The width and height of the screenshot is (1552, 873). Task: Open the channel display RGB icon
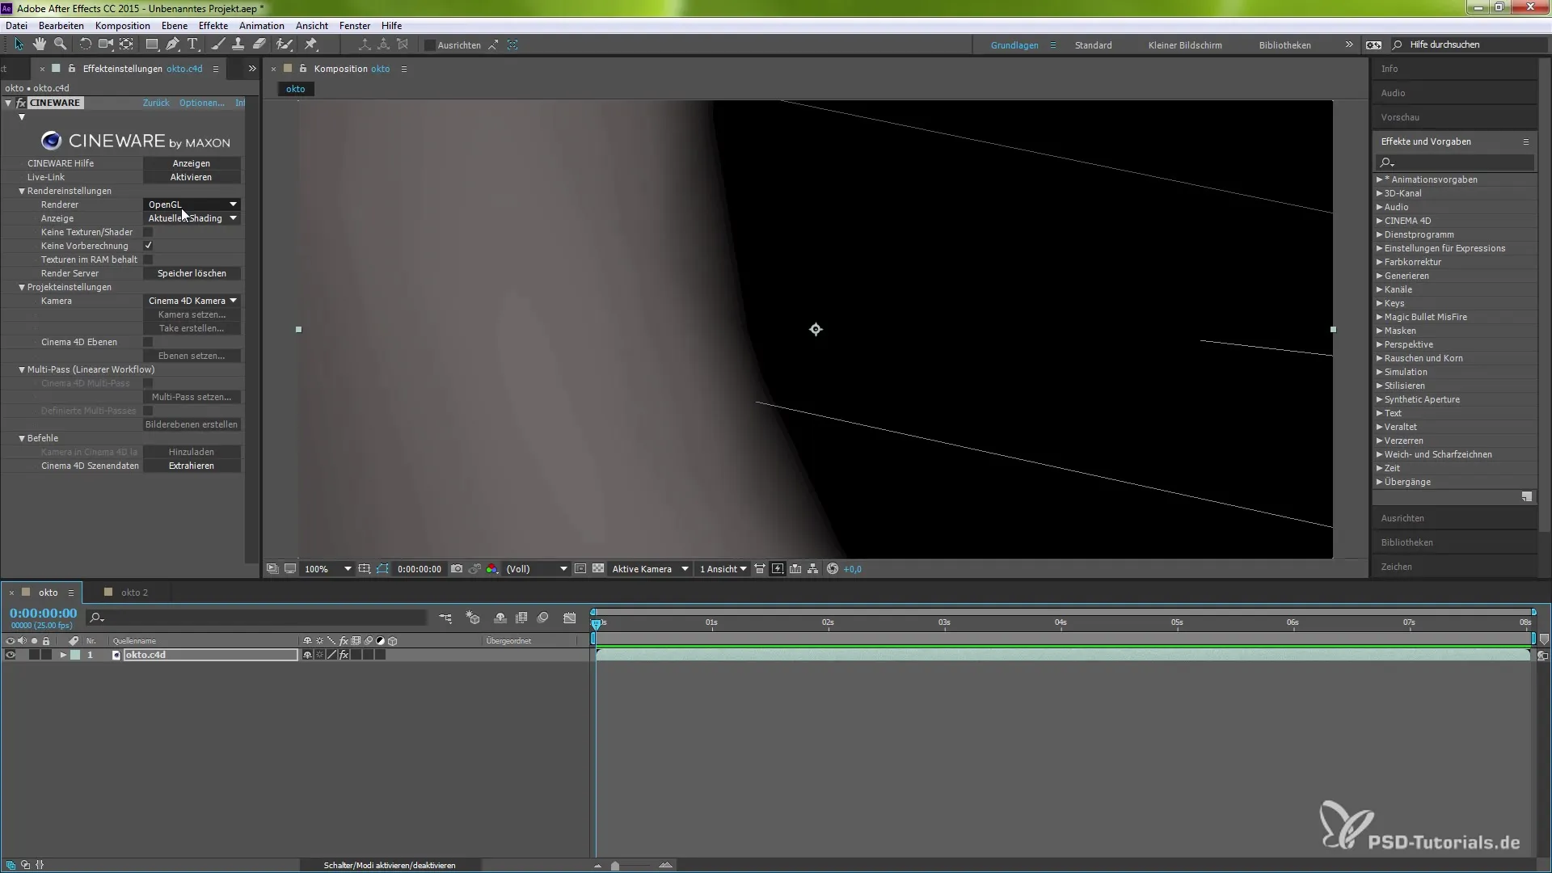click(491, 569)
